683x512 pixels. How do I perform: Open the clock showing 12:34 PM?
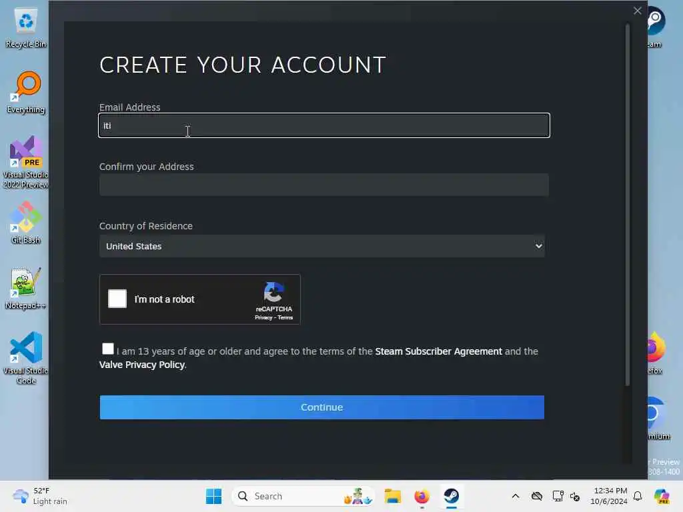pyautogui.click(x=608, y=496)
